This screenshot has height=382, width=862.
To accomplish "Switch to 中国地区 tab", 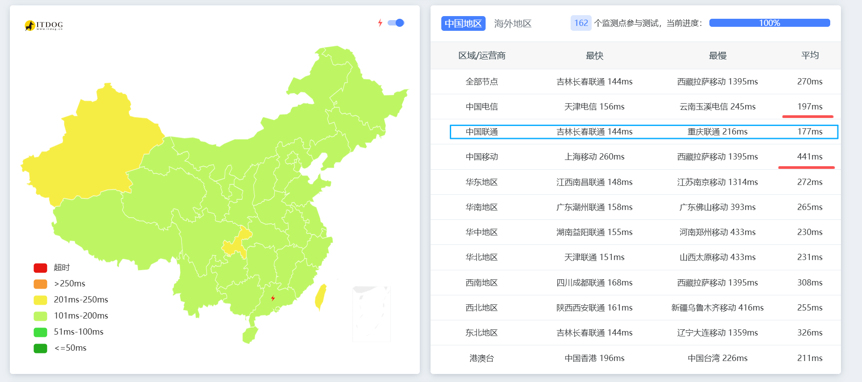I will coord(463,23).
